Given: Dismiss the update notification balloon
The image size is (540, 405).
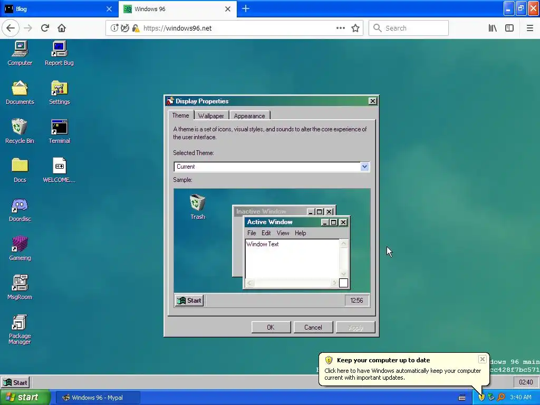Looking at the screenshot, I should [482, 359].
